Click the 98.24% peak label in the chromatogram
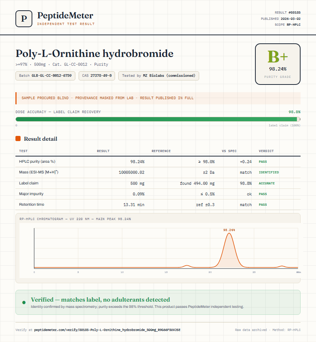The width and height of the screenshot is (316, 342). tap(229, 230)
